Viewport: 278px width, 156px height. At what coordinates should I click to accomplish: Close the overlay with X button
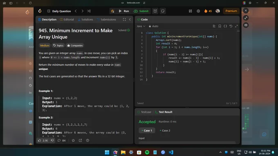click(246, 11)
